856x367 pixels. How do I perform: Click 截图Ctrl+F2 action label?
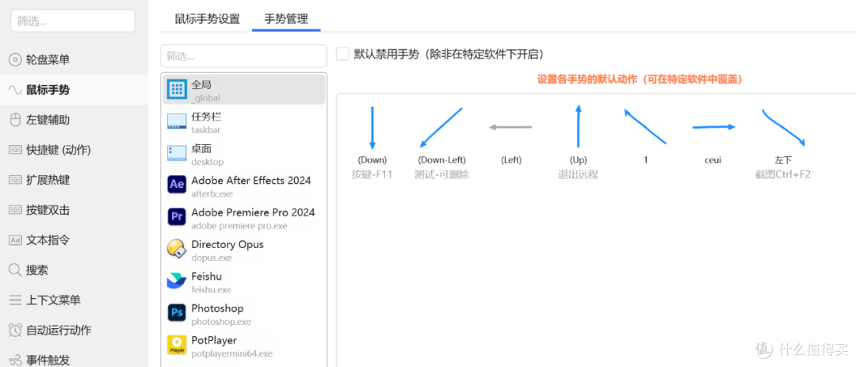(783, 174)
